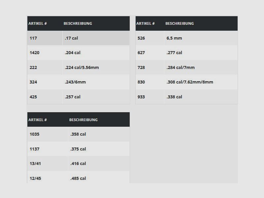Select the .17 cal description cell
The width and height of the screenshot is (264, 198).
(96, 38)
